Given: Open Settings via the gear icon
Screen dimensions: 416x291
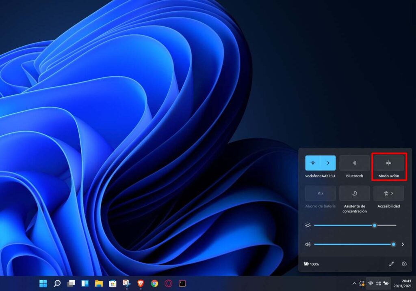Looking at the screenshot, I should (x=404, y=264).
